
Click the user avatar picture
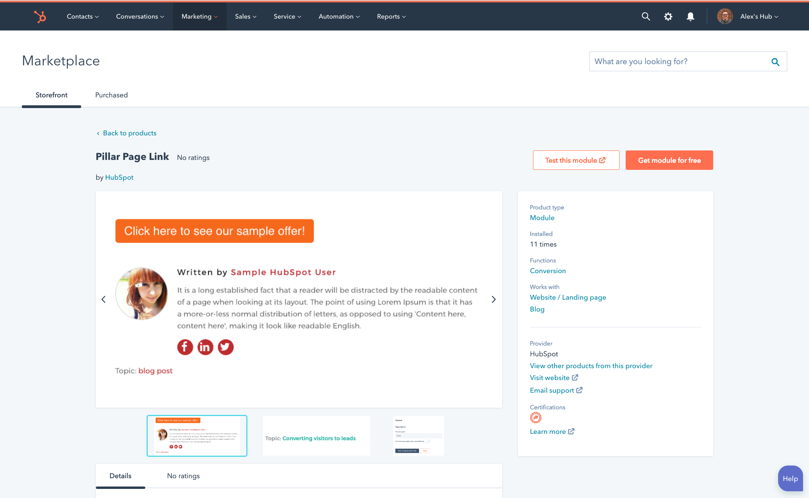click(x=725, y=17)
